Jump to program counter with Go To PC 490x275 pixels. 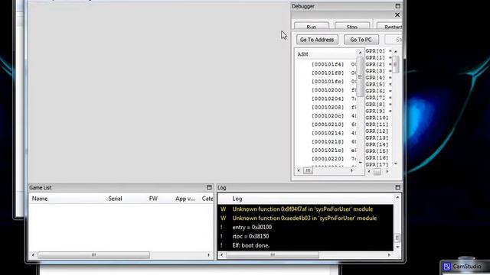(x=361, y=40)
